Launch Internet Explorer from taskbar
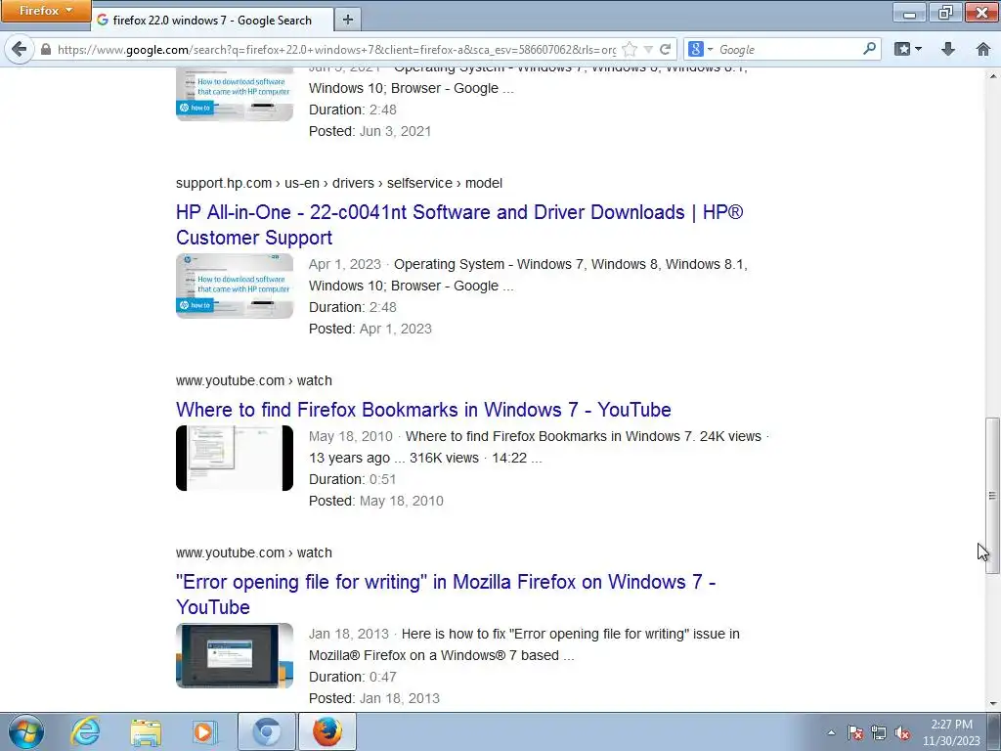 pyautogui.click(x=86, y=731)
